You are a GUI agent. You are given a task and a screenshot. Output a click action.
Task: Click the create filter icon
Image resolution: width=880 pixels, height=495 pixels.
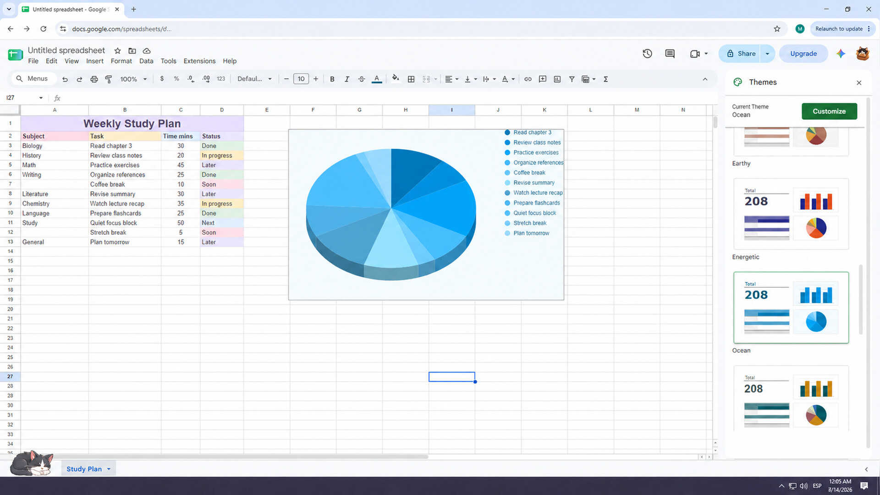tap(572, 79)
